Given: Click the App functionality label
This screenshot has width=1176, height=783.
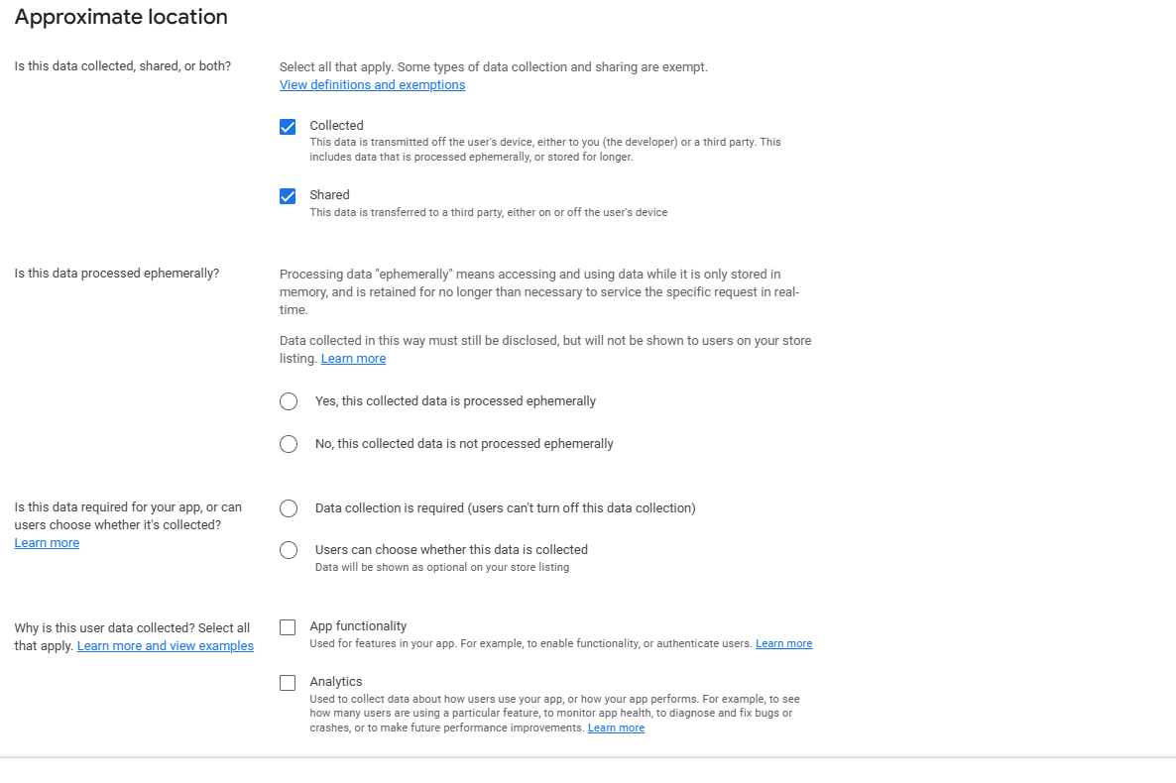Looking at the screenshot, I should (358, 626).
